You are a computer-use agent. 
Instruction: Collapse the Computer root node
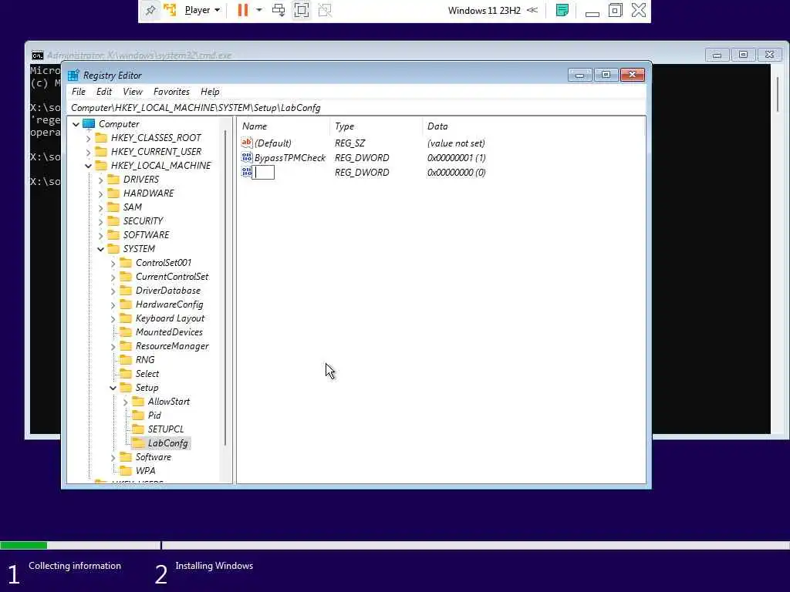[76, 124]
